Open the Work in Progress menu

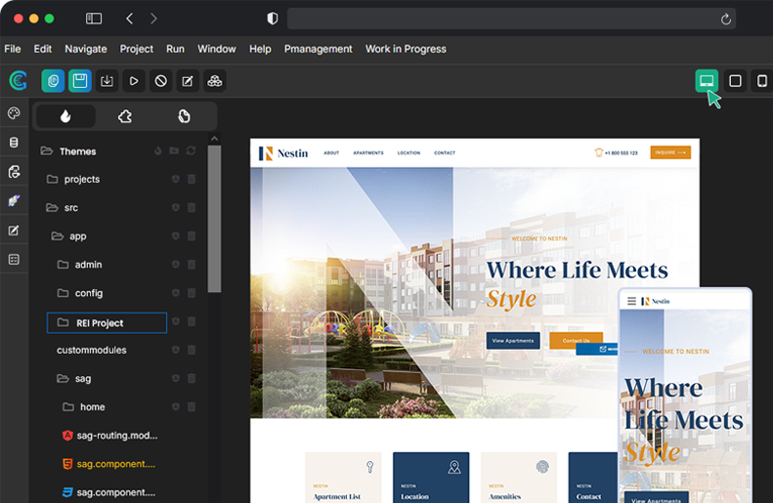pyautogui.click(x=406, y=49)
